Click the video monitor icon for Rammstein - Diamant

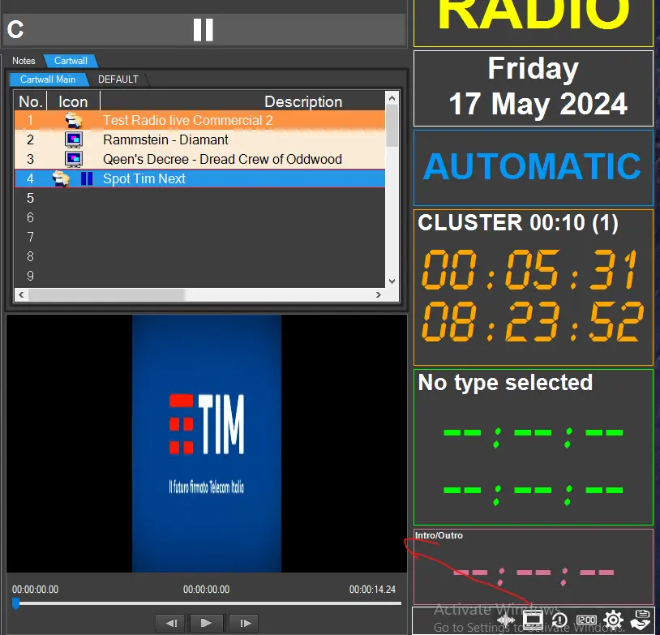click(74, 139)
